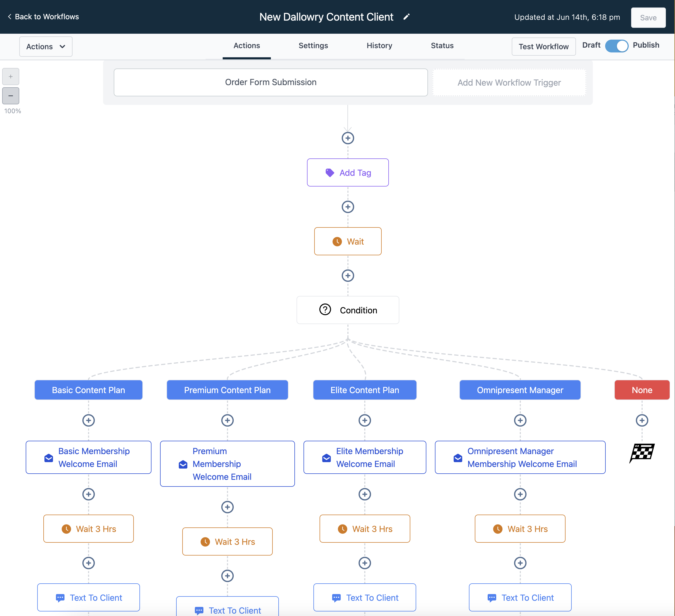The width and height of the screenshot is (675, 616).
Task: Click the plus circle above Add Tag
Action: coord(348,138)
